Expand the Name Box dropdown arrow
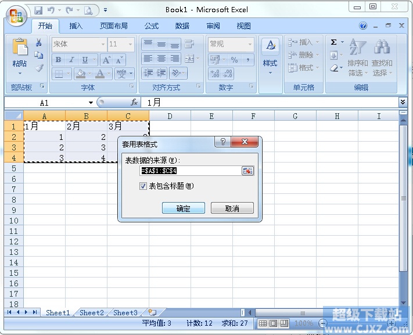 (x=91, y=102)
